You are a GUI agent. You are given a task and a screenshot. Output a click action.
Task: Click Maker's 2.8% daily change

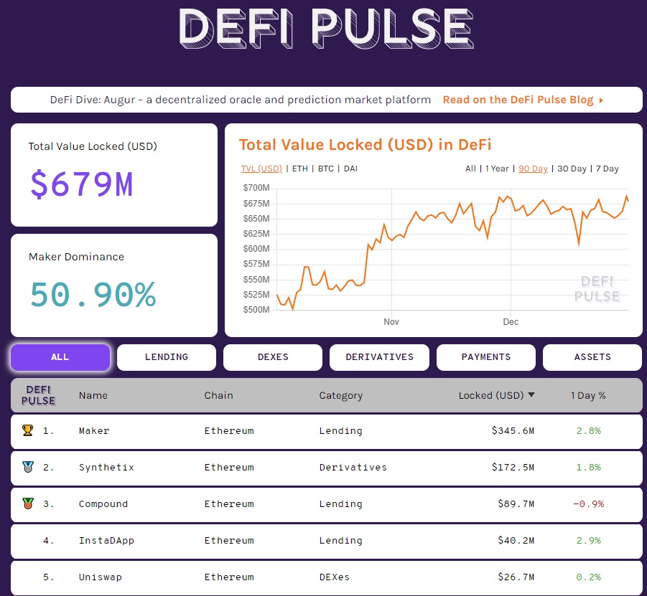tap(588, 431)
